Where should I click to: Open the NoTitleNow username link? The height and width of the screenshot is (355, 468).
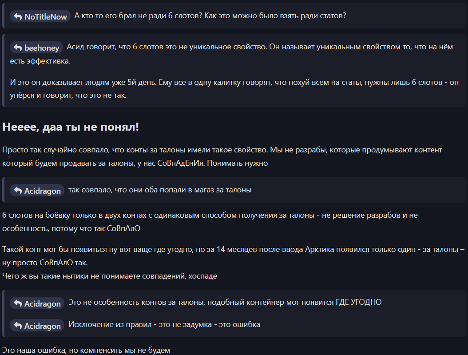click(x=45, y=17)
